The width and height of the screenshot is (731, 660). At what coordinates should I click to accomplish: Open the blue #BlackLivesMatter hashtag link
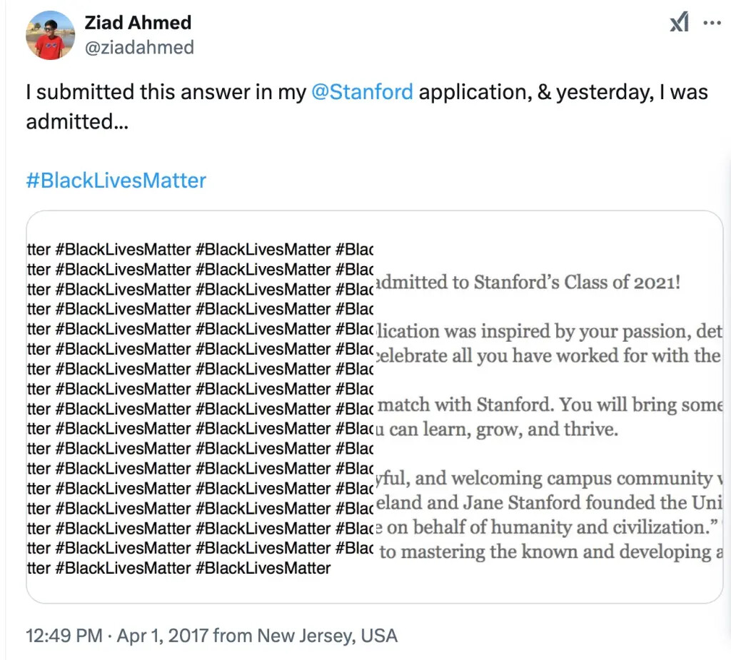tap(116, 181)
